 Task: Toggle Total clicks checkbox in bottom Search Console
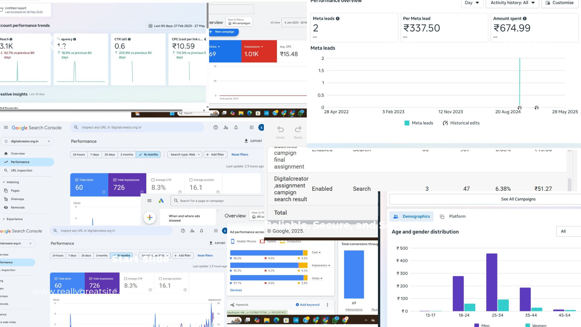56,279
